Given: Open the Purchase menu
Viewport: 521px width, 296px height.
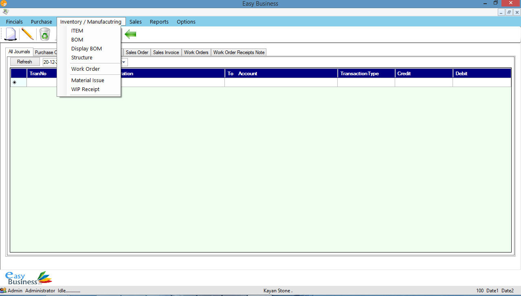Looking at the screenshot, I should click(x=42, y=22).
